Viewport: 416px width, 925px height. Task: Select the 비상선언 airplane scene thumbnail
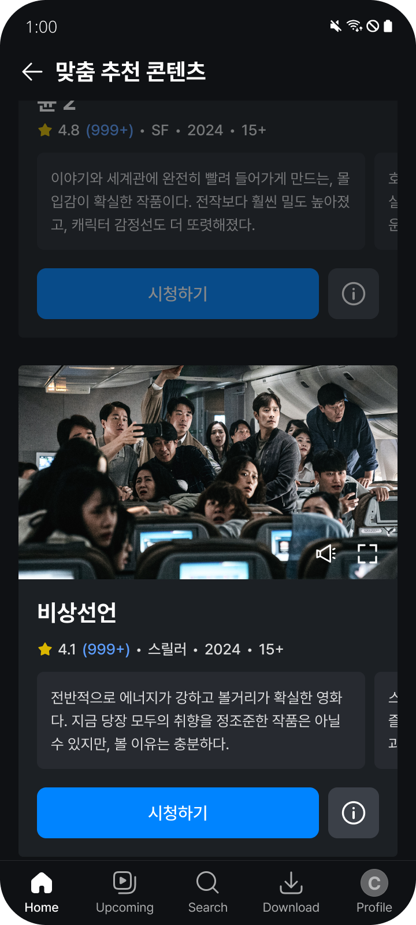[x=208, y=472]
